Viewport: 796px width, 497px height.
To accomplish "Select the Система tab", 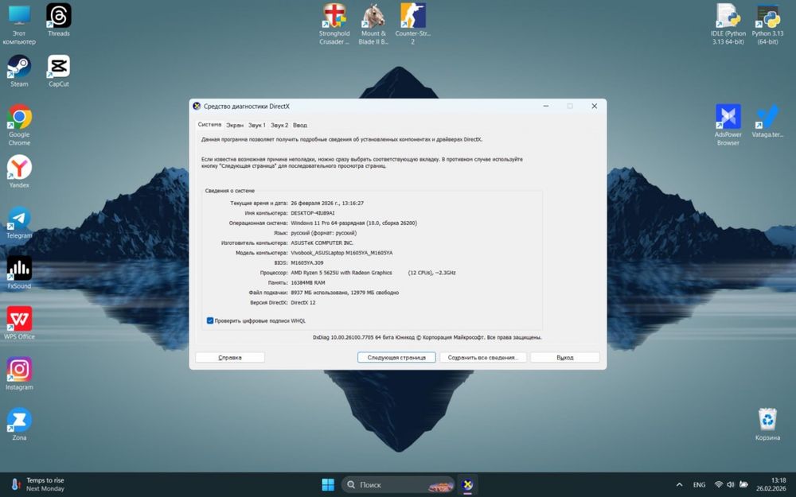I will click(x=209, y=125).
